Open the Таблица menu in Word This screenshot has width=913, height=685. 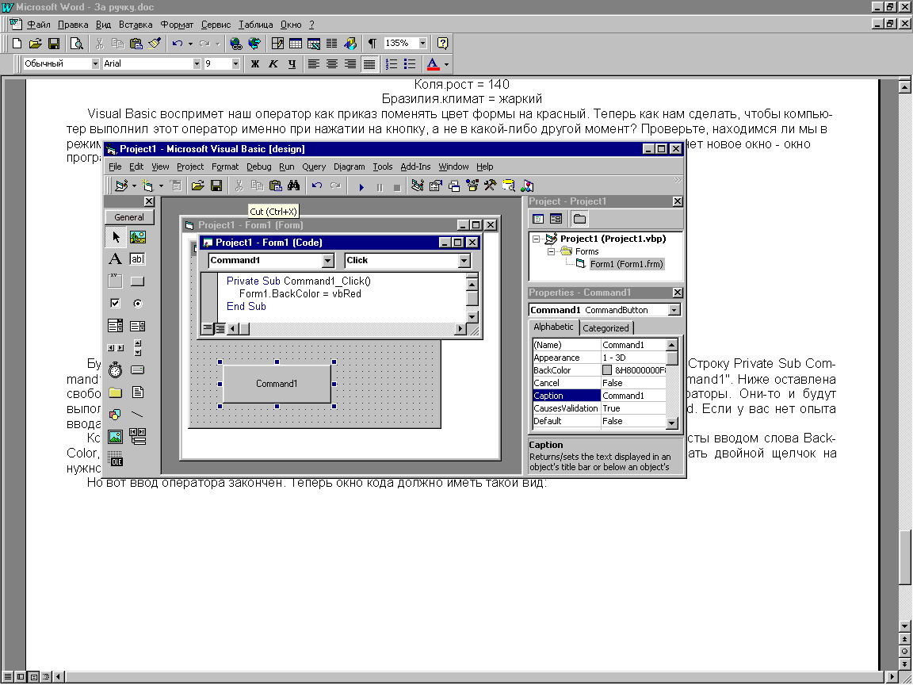[256, 25]
